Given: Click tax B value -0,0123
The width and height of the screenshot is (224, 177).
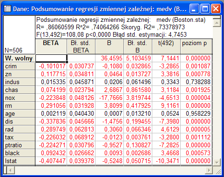Looking at the screenshot, I should point(109,138).
